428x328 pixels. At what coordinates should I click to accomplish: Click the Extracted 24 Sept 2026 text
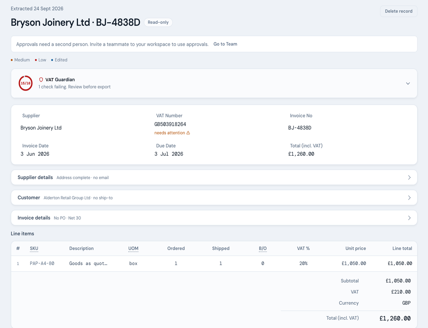click(37, 8)
